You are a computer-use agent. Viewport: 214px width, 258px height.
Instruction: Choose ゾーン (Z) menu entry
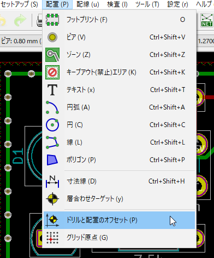[x=119, y=55]
